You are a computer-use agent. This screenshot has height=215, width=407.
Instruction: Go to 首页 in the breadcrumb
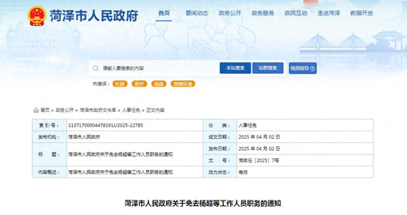(45, 110)
